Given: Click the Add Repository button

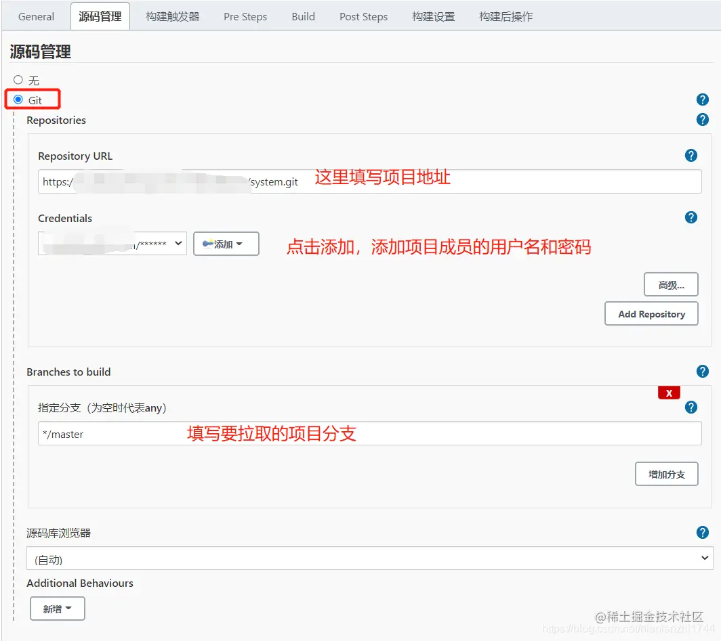Looking at the screenshot, I should point(651,313).
